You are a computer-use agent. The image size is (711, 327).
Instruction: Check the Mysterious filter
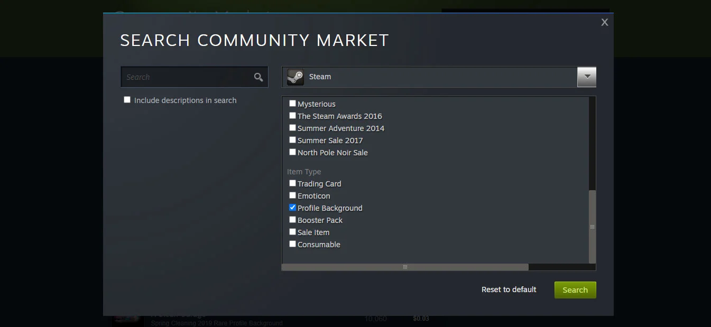point(292,104)
